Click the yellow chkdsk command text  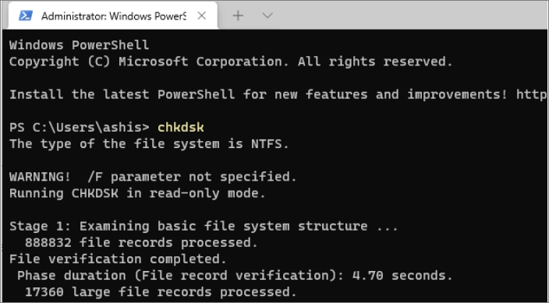181,127
